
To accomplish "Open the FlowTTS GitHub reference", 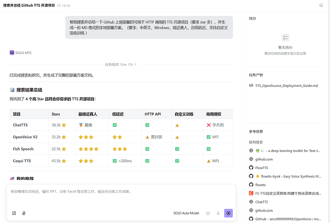I will click(x=262, y=168).
